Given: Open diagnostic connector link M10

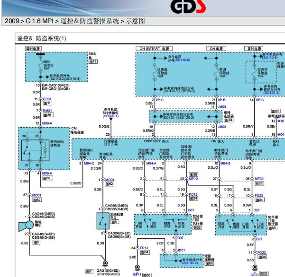Looking at the screenshot, I should 281,121.
